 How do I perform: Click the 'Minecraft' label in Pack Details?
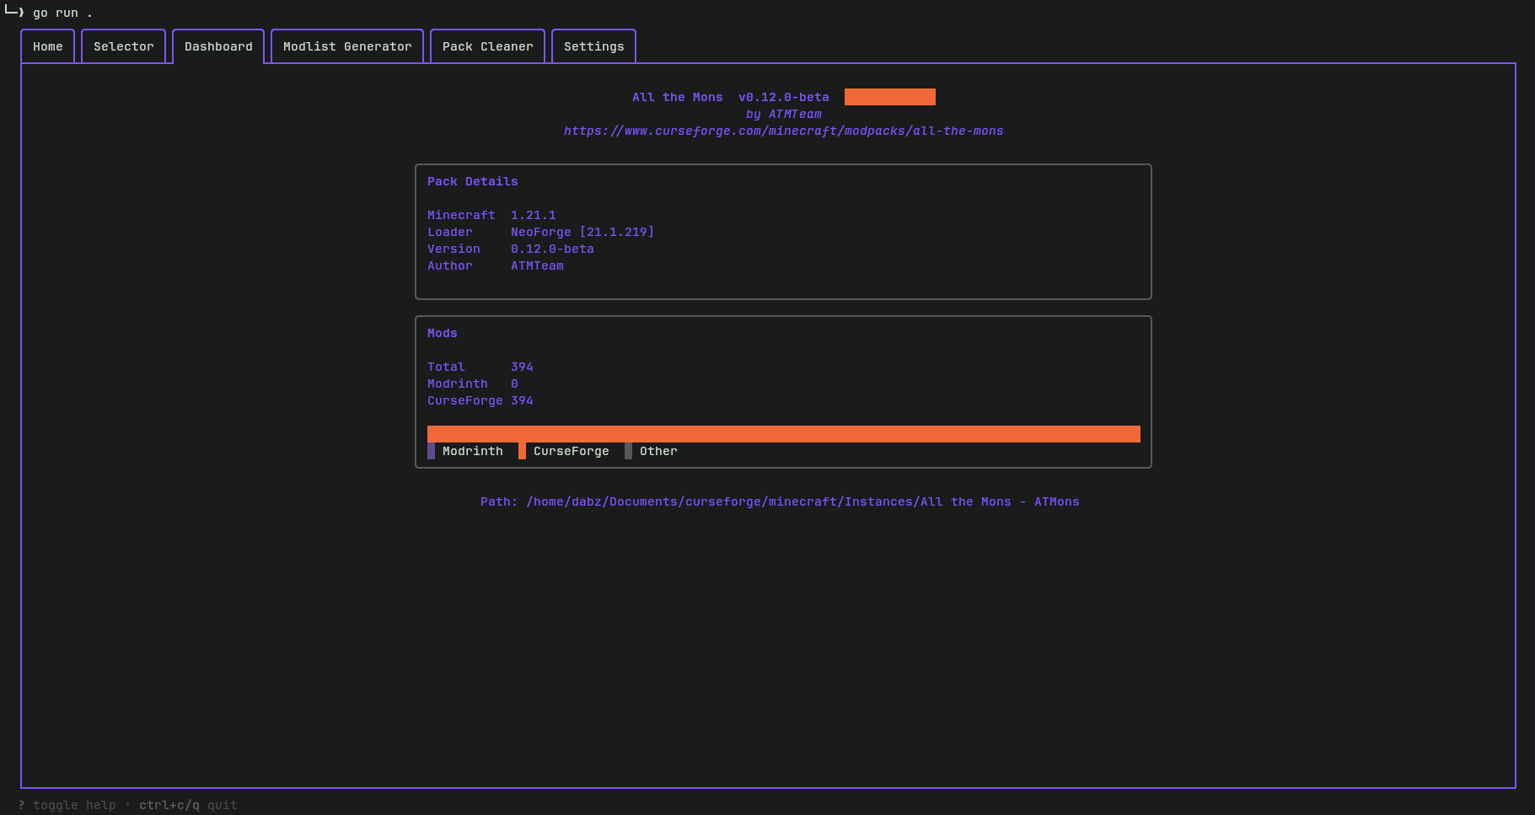(461, 215)
